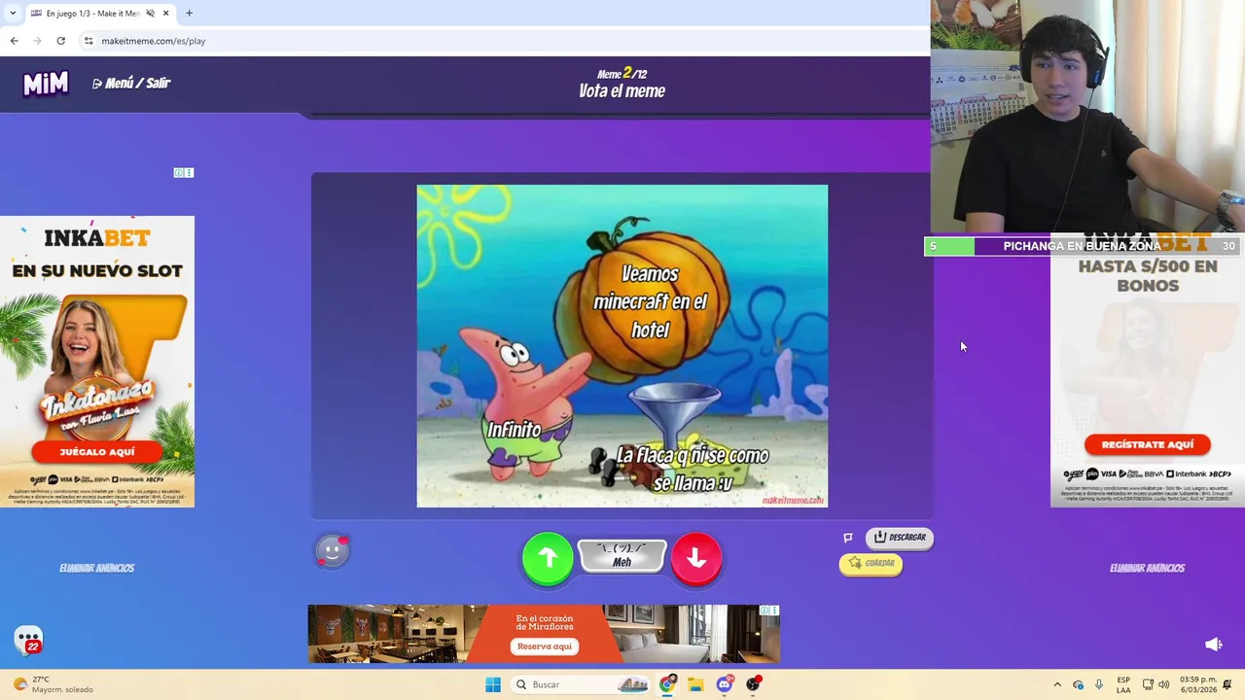The width and height of the screenshot is (1245, 700).
Task: Click the Pichanga en Buena Zona progress bar
Action: (1083, 246)
